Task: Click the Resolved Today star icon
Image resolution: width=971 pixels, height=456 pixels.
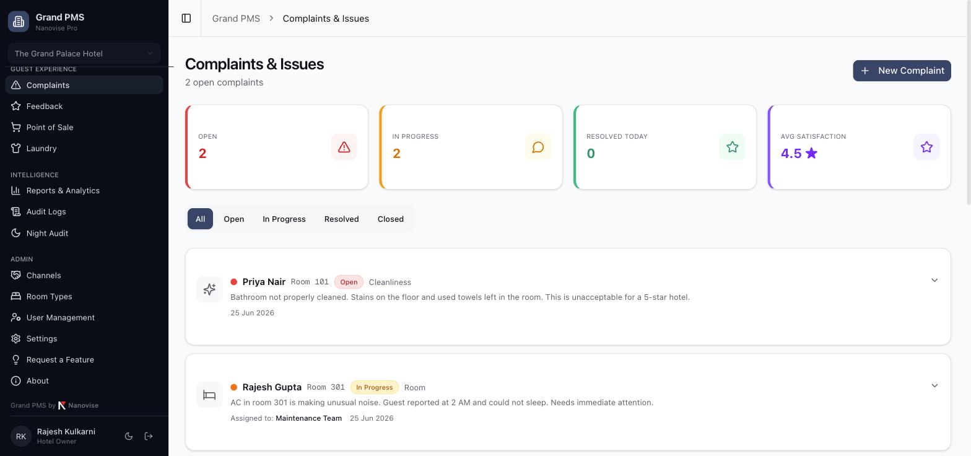Action: (x=733, y=147)
